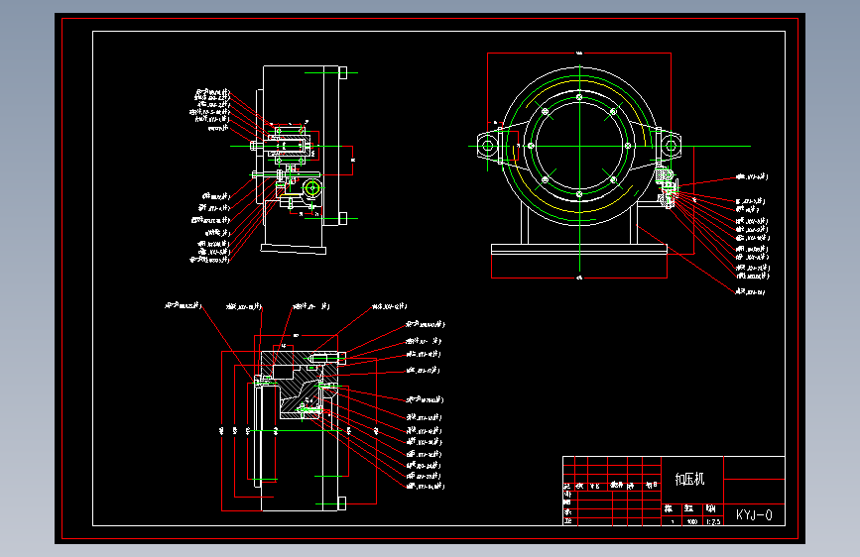Screen dimensions: 860x557
Task: Select the left mounting lug hole of ring assembly
Action: point(487,147)
